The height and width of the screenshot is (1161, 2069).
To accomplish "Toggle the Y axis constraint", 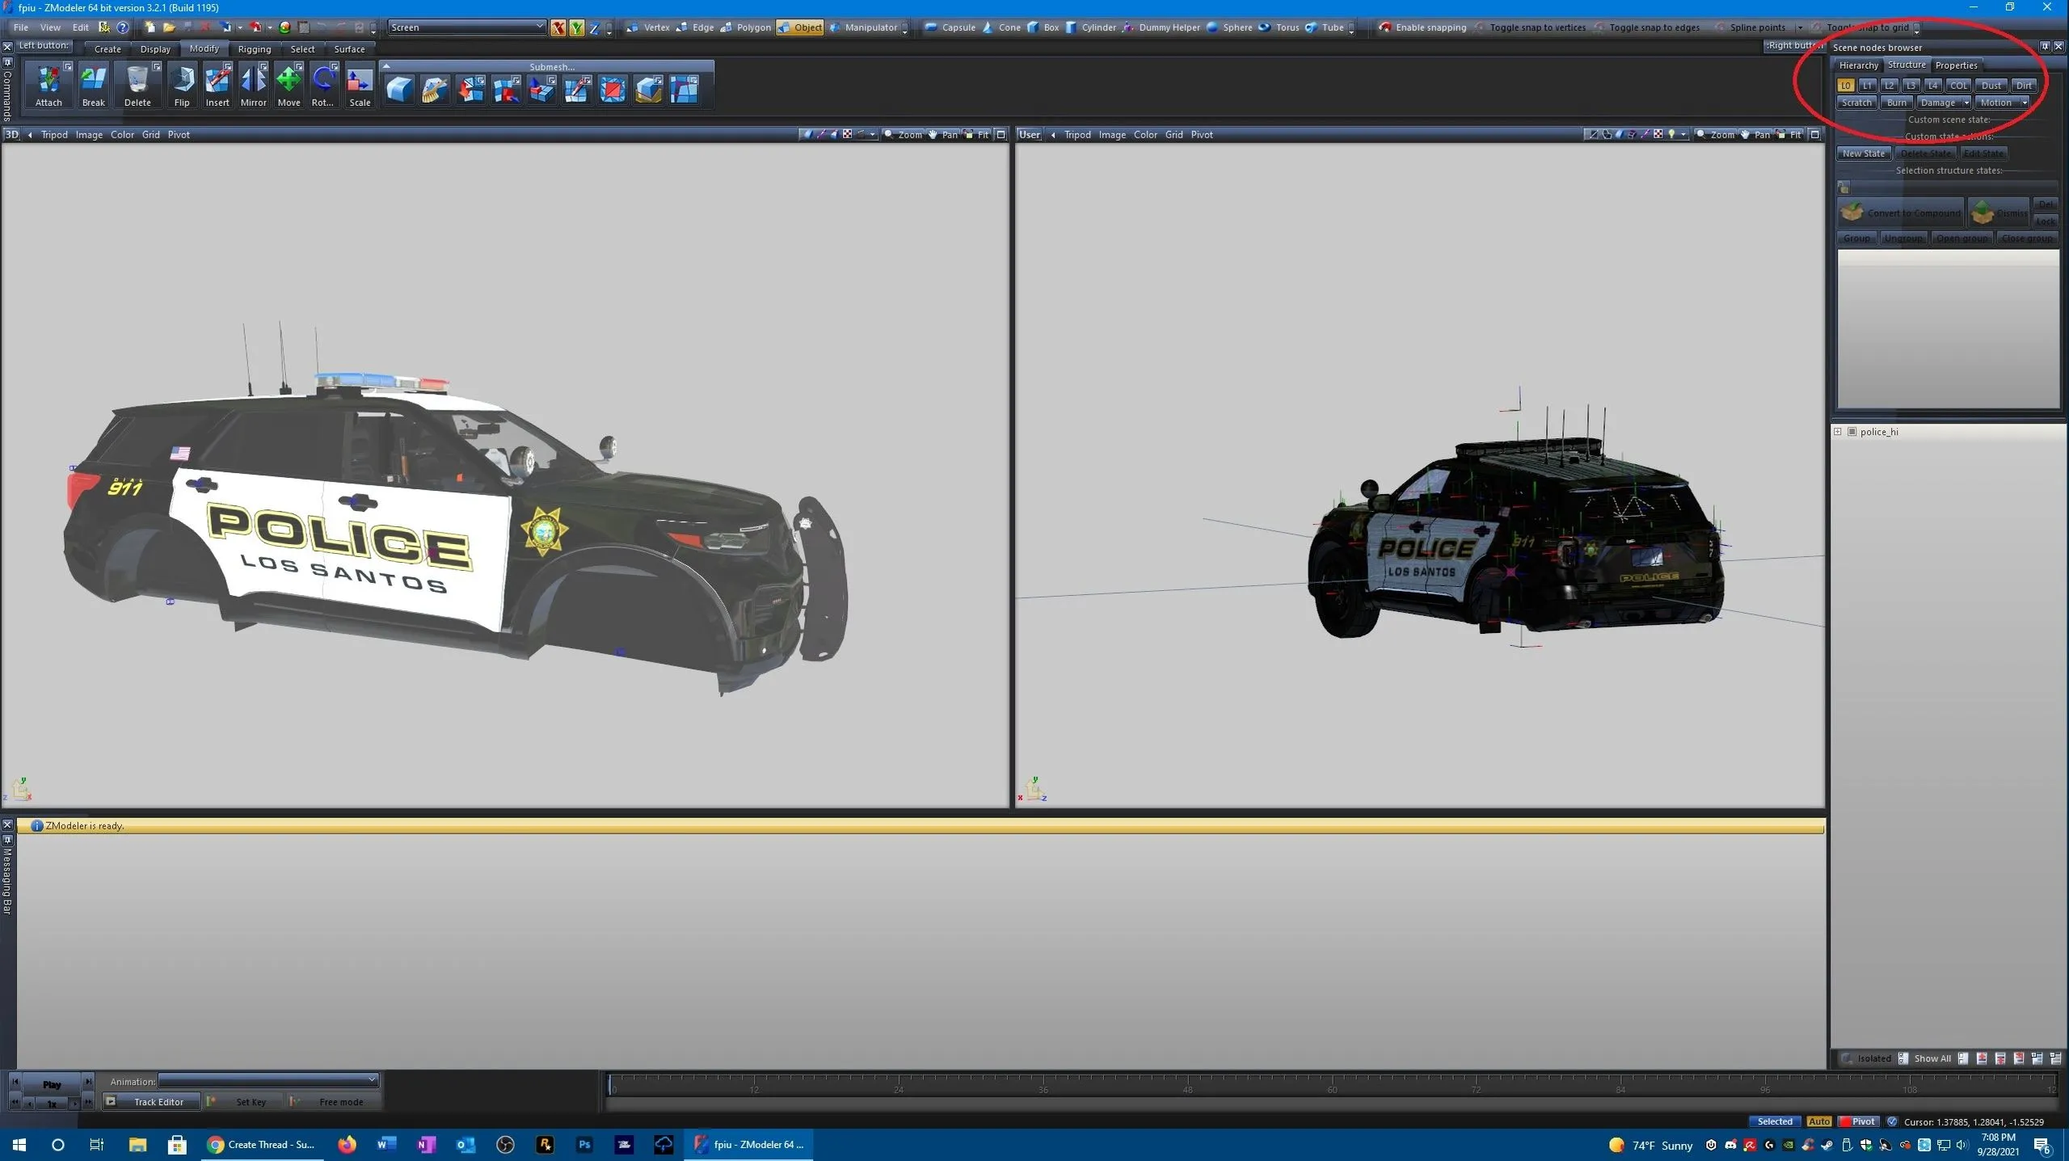I will click(x=576, y=27).
